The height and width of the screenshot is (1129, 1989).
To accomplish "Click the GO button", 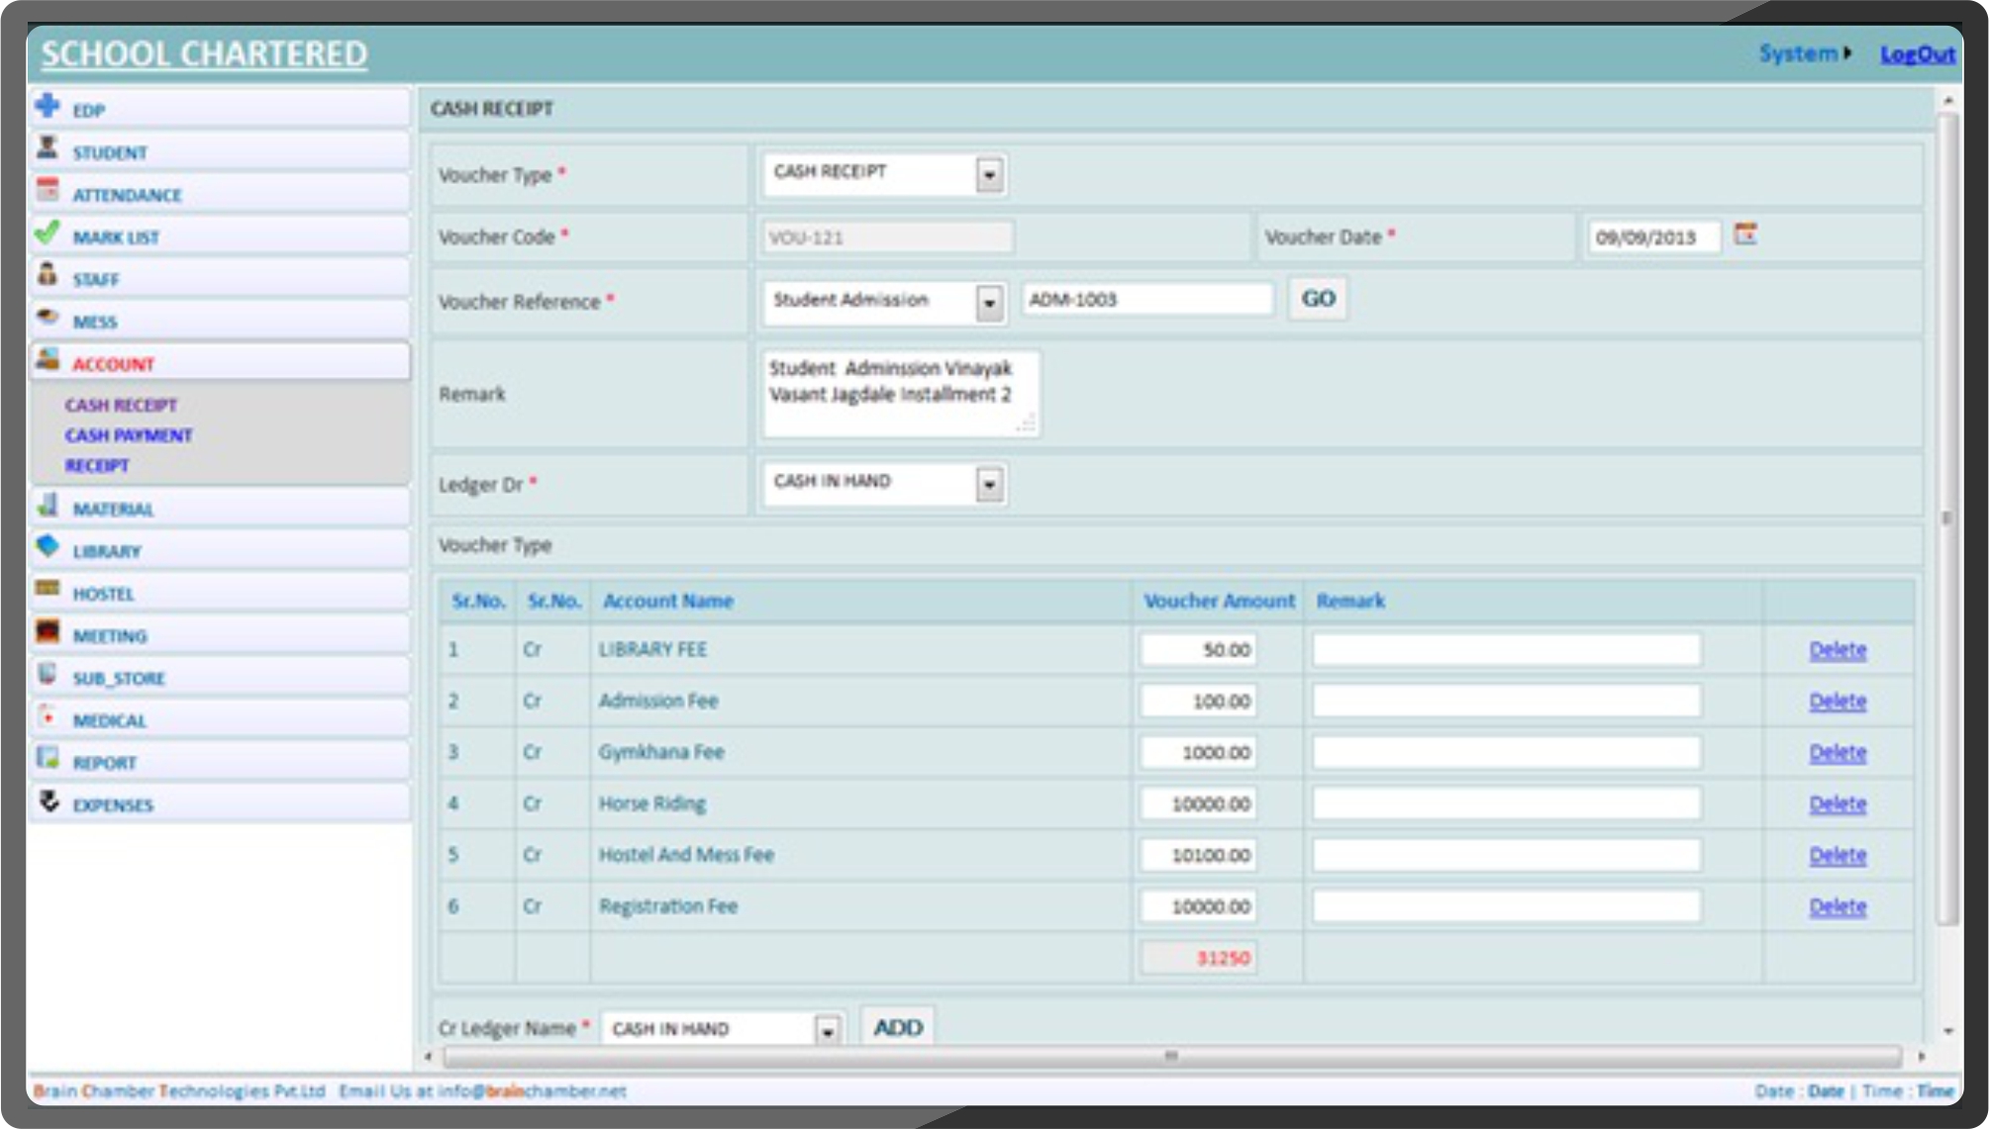I will tap(1318, 299).
